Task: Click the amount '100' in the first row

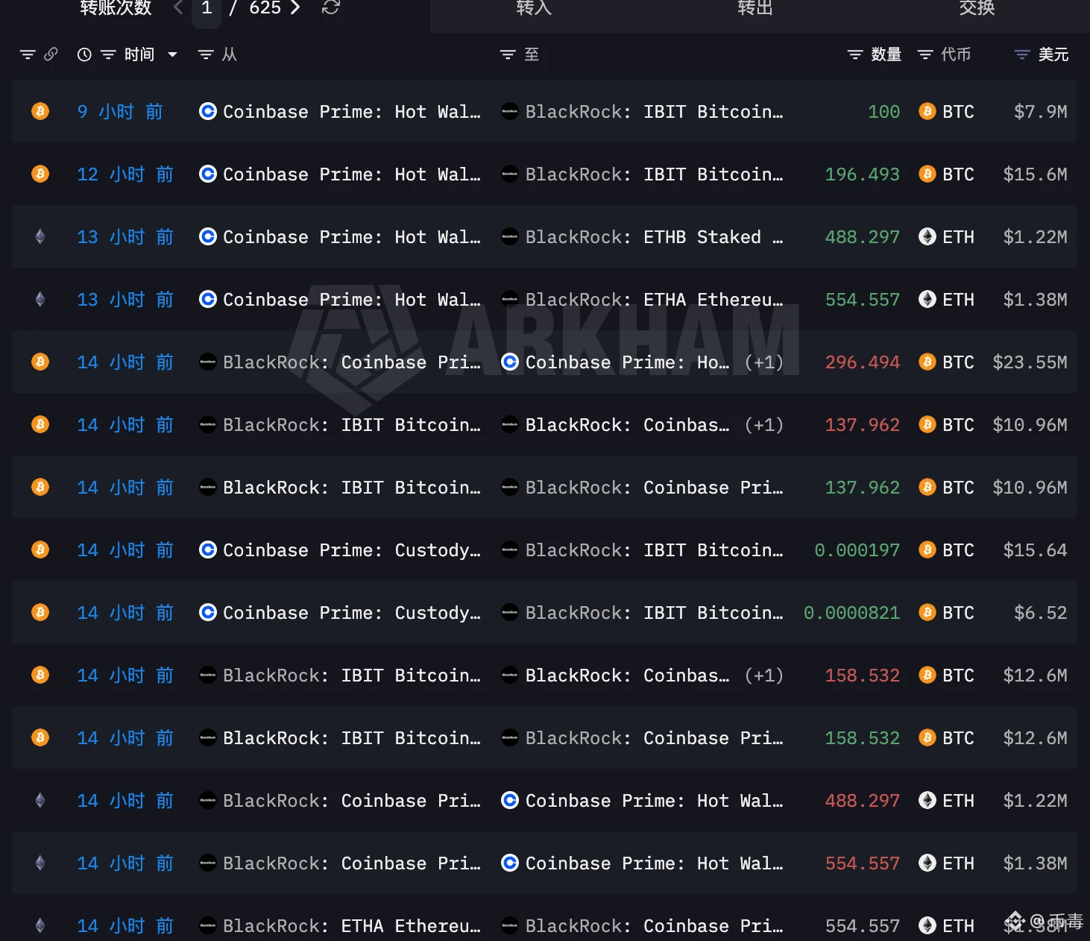Action: tap(884, 111)
